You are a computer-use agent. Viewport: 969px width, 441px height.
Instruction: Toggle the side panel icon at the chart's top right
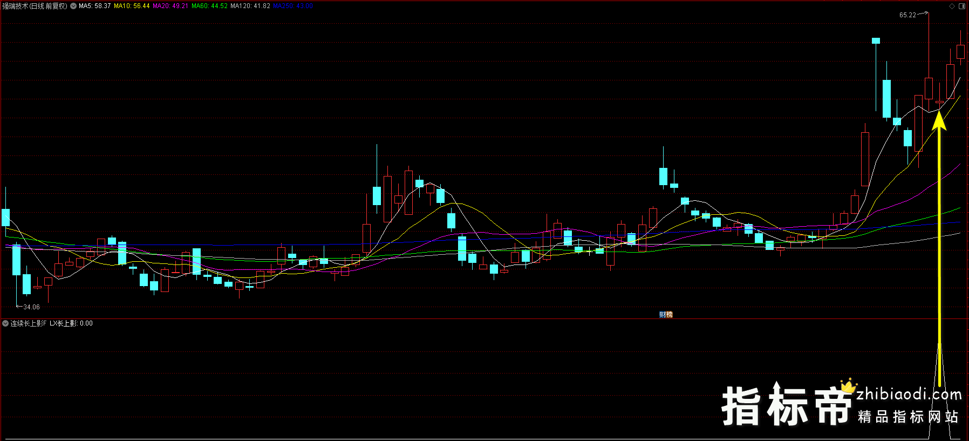click(961, 6)
